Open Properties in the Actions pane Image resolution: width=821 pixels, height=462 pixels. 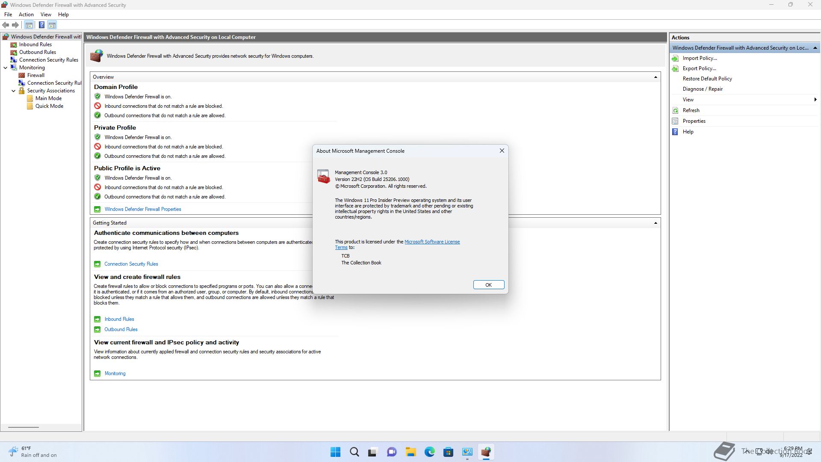[694, 121]
